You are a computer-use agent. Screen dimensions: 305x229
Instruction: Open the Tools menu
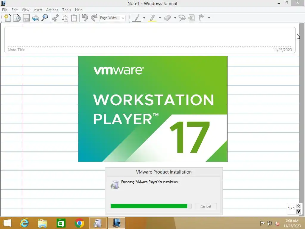click(x=66, y=10)
